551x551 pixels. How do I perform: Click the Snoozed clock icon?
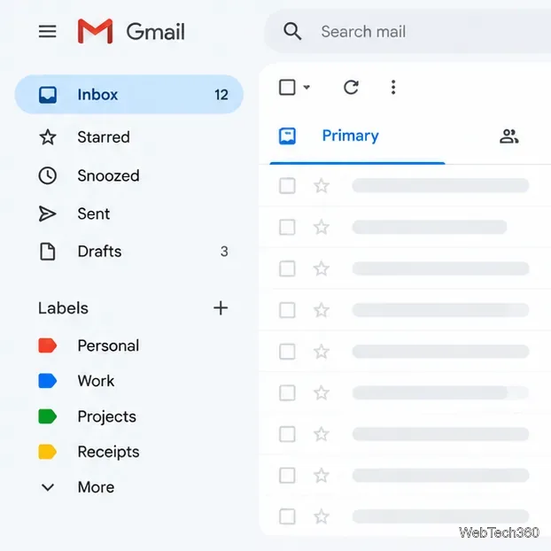[x=48, y=175]
